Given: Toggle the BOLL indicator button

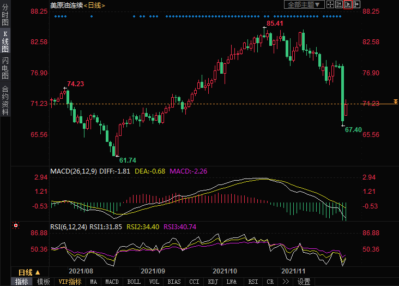Looking at the screenshot, I should point(133,282).
